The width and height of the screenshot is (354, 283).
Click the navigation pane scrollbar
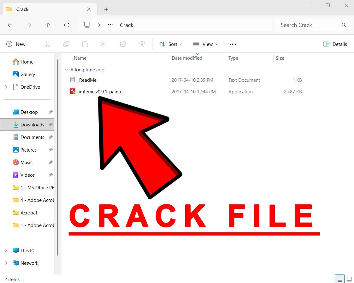[x=57, y=158]
